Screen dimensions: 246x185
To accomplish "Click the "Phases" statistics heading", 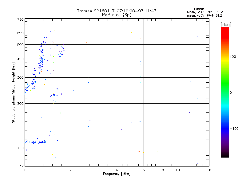I will tap(199, 9).
